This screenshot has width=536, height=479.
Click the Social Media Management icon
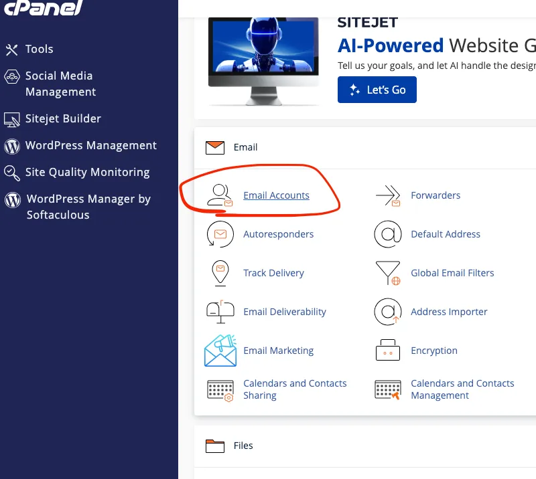point(12,76)
